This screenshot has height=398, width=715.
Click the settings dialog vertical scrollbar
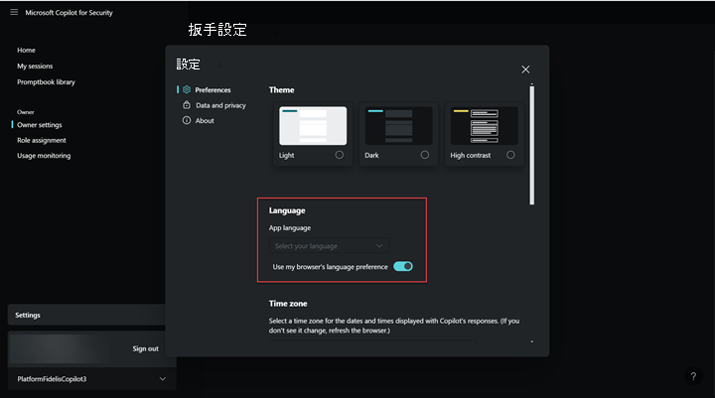coord(531,145)
